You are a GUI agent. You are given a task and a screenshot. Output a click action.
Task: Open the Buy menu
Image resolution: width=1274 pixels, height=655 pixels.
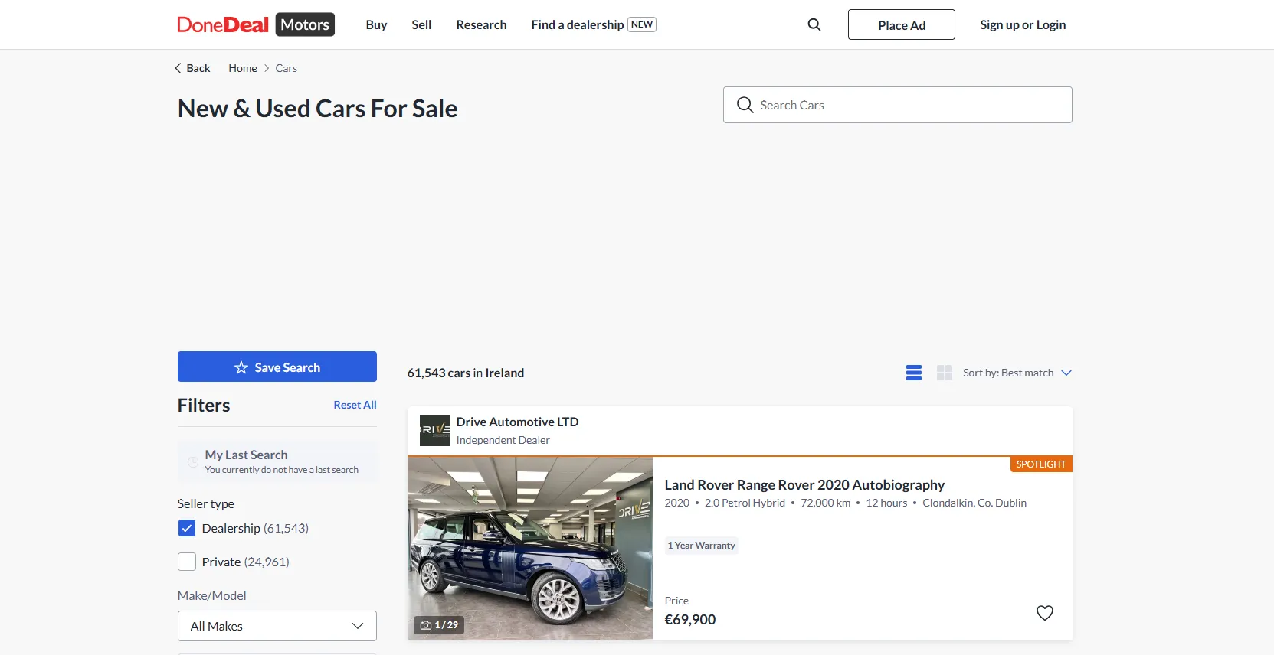[x=376, y=24]
